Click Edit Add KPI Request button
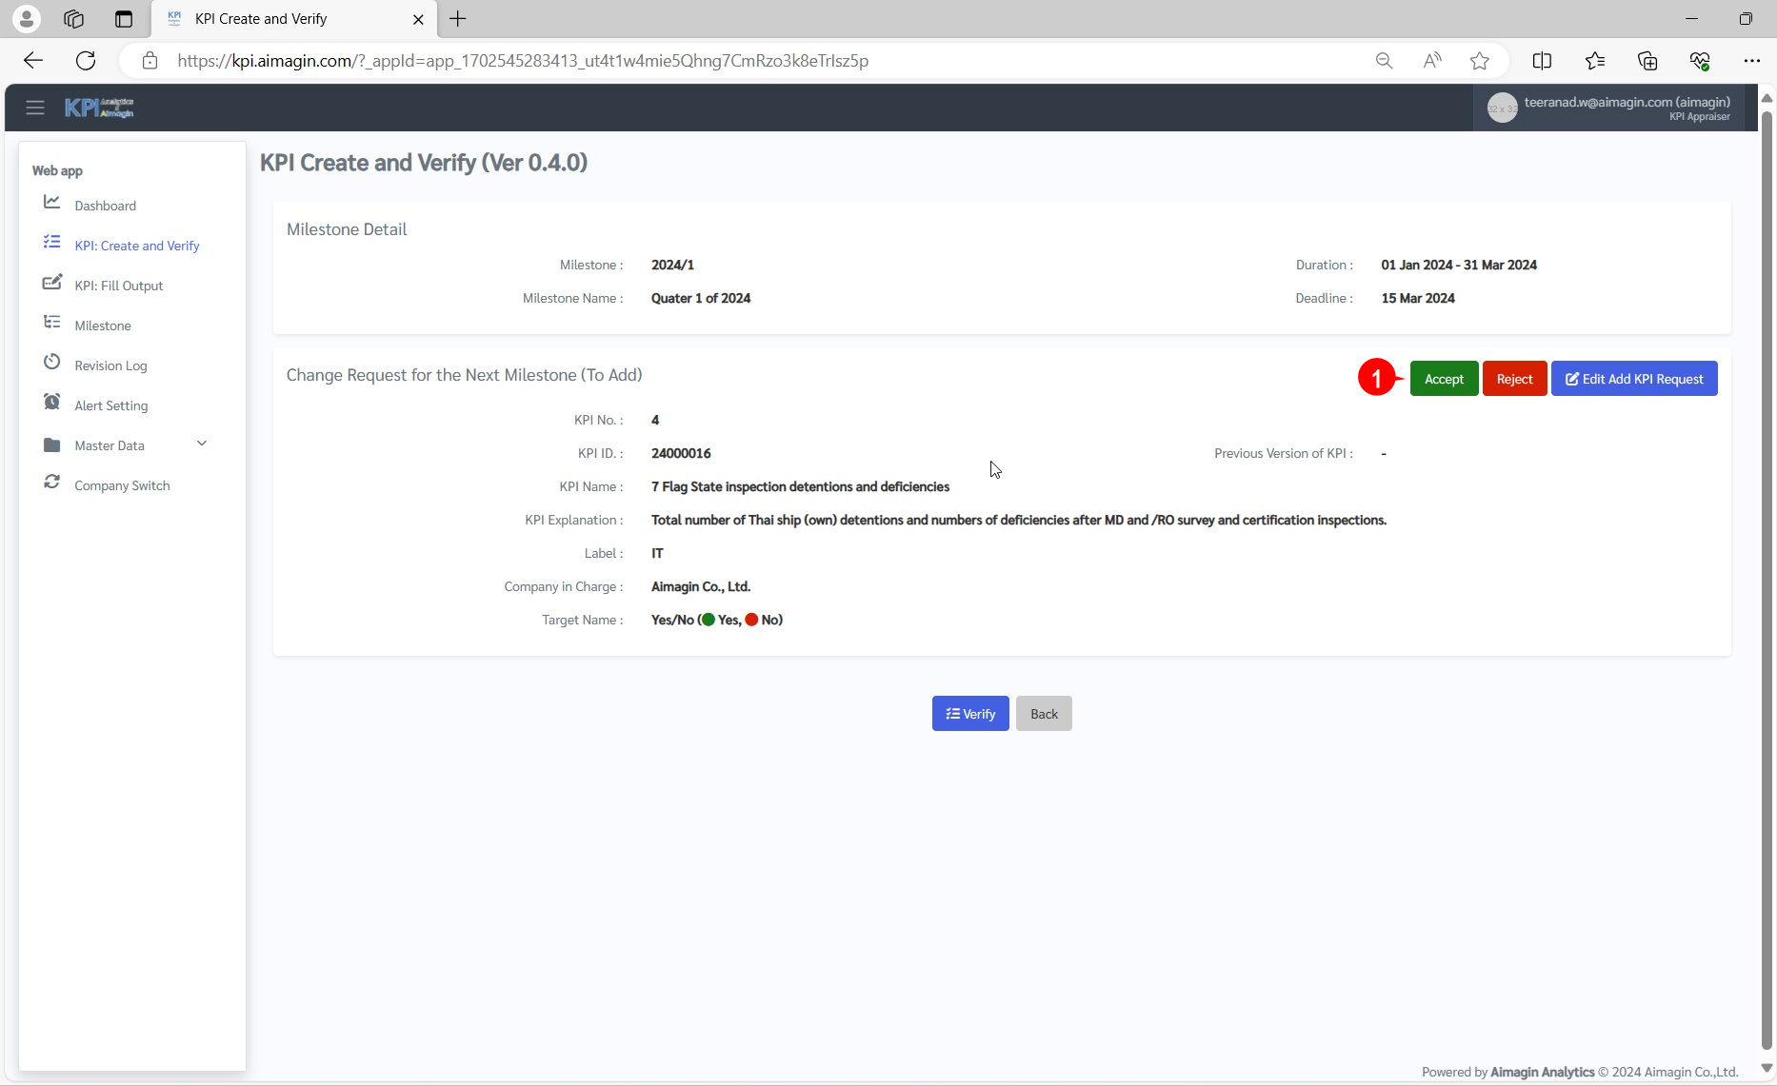Viewport: 1777px width, 1086px height. 1633,379
